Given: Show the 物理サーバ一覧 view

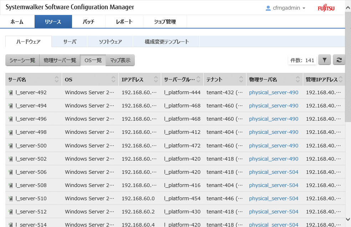Looking at the screenshot, I should coord(60,60).
